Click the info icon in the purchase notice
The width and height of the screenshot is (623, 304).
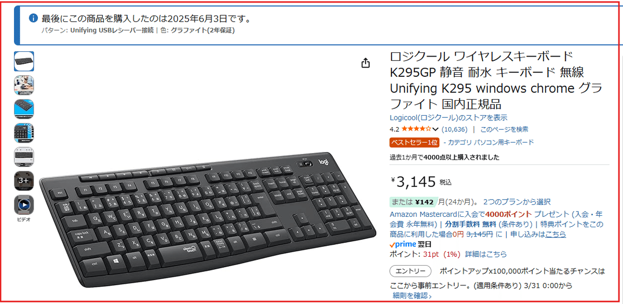33,18
